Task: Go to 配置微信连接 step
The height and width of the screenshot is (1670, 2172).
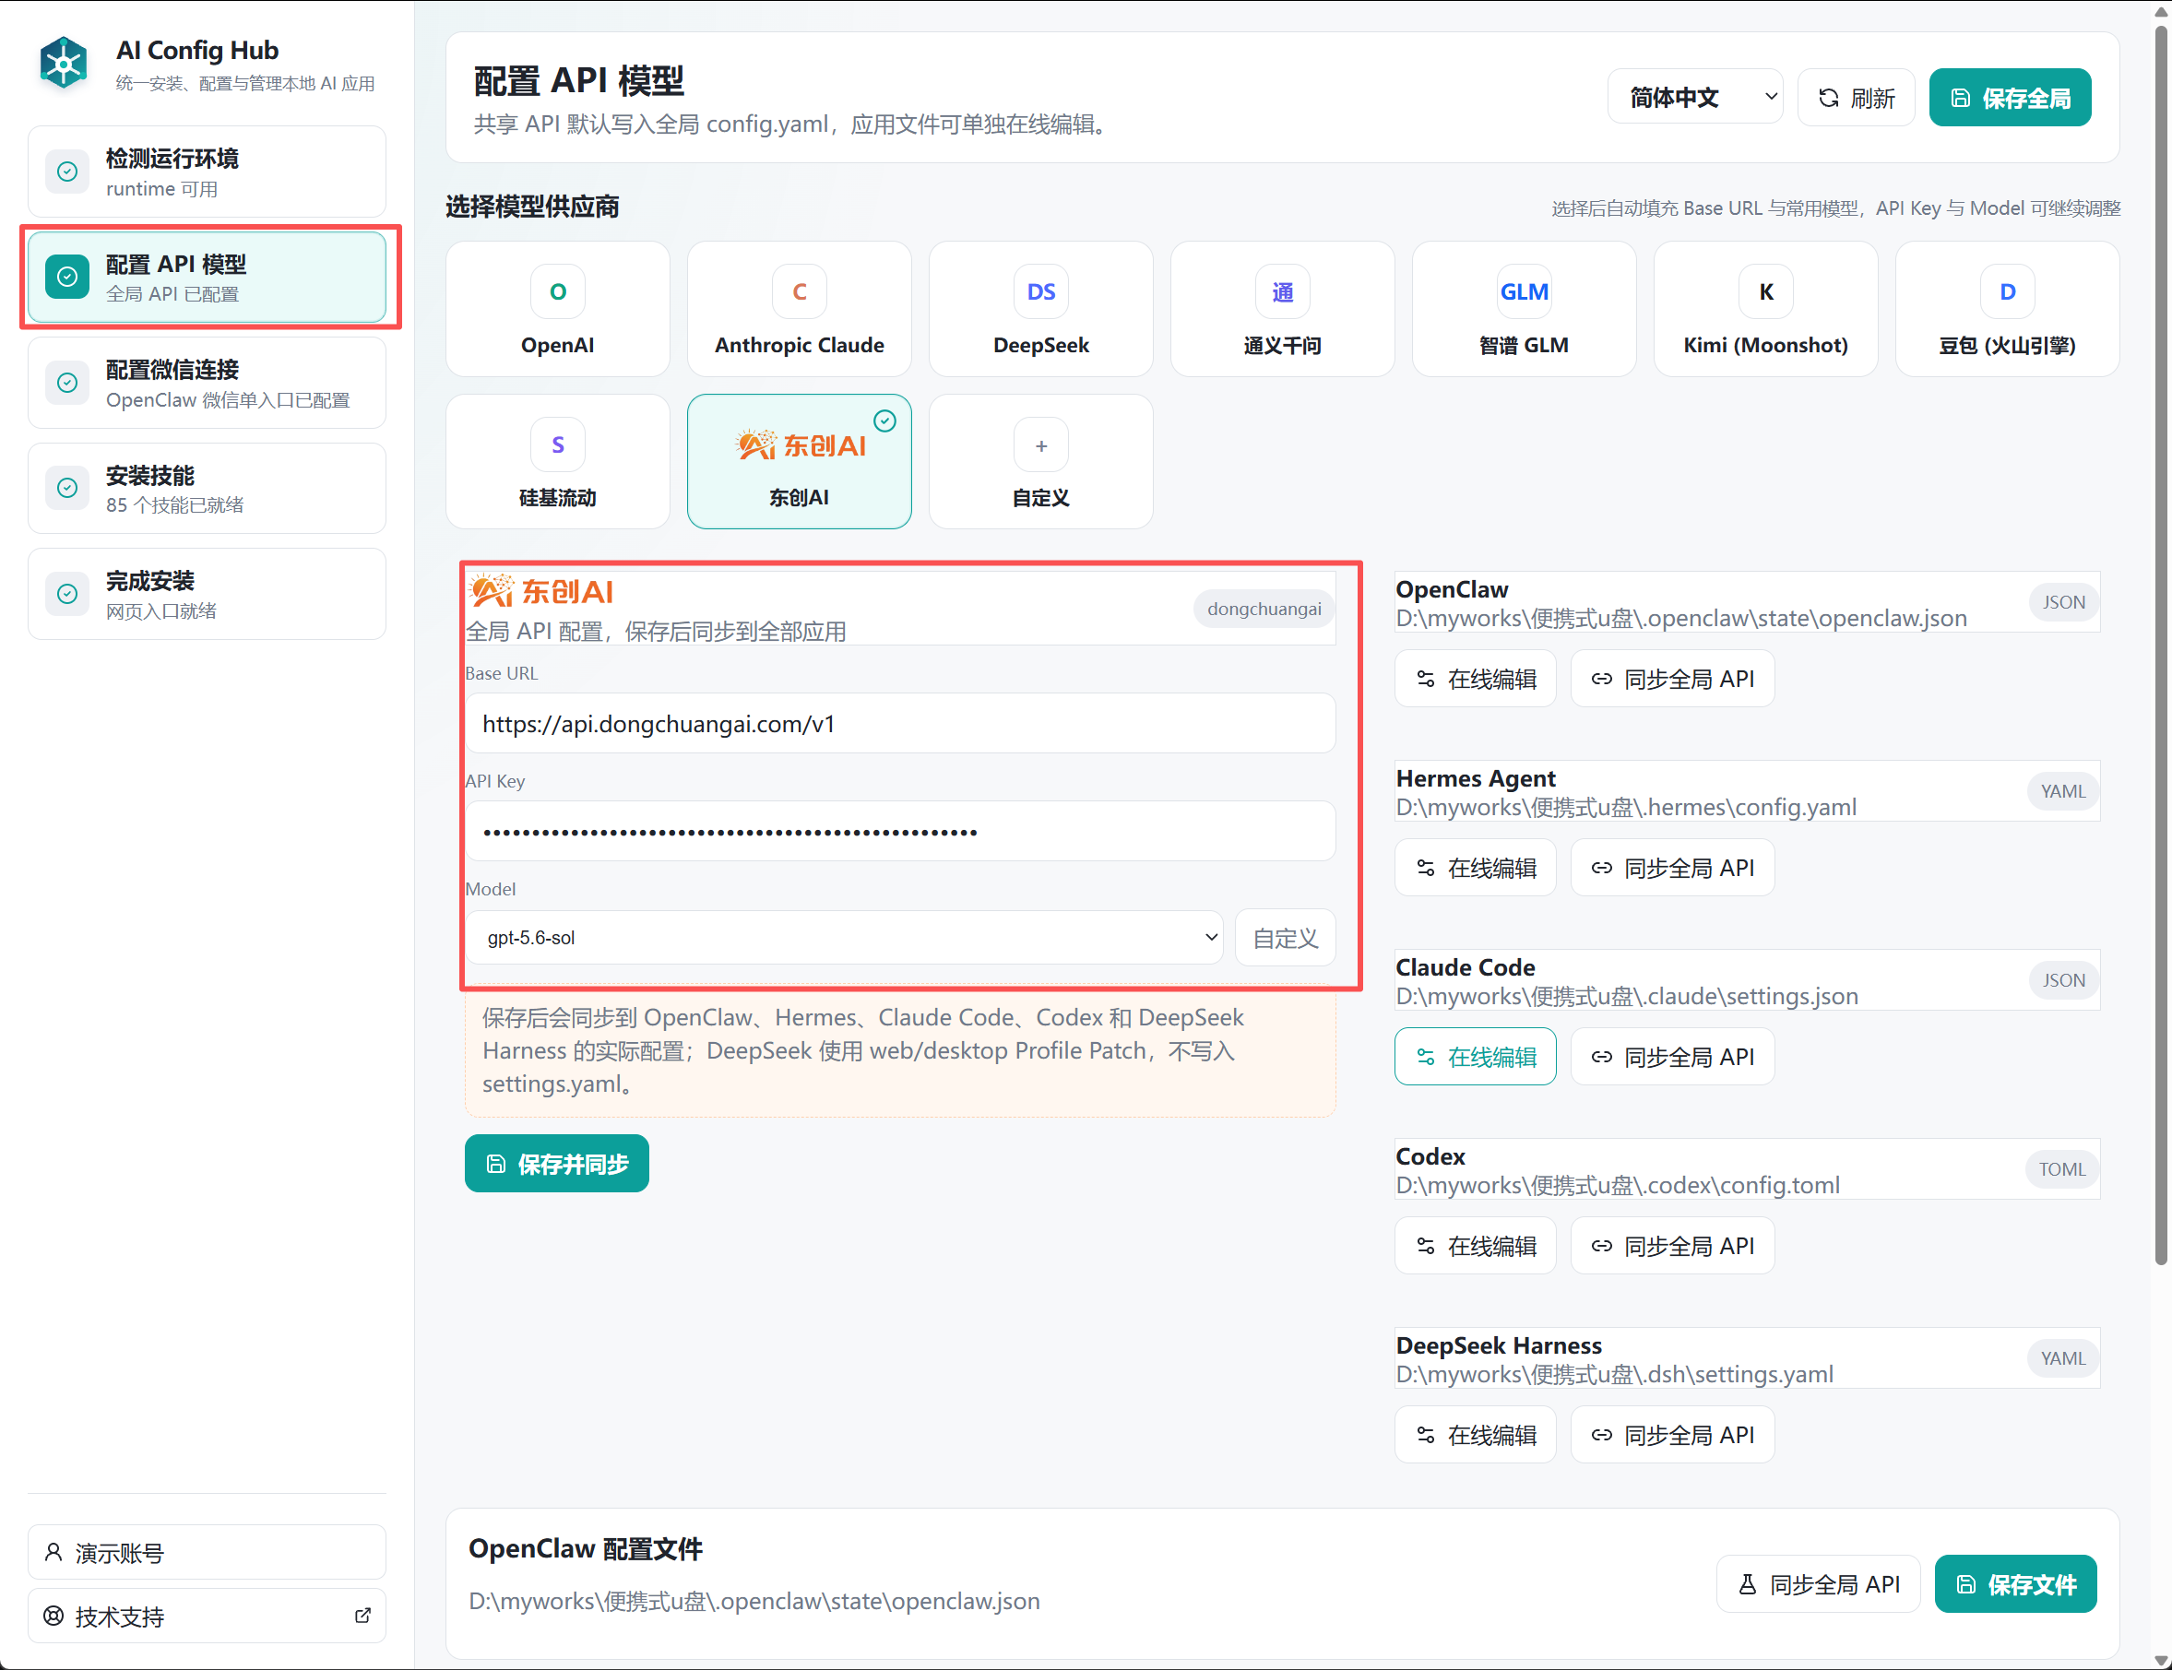Action: [x=207, y=383]
